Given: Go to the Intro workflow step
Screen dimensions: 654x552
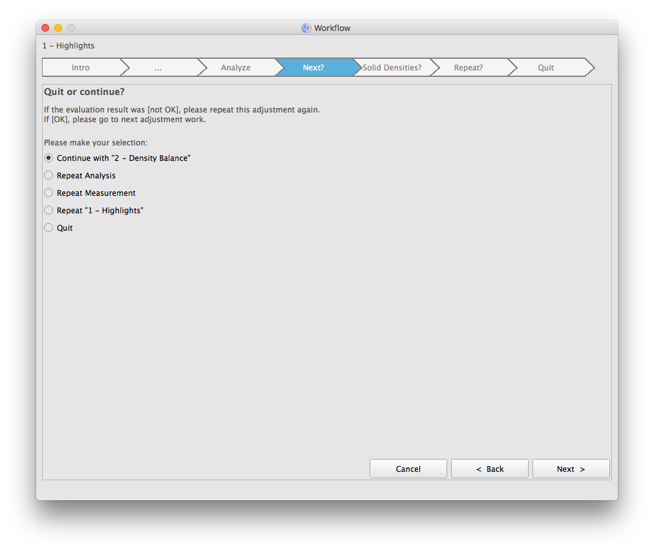Looking at the screenshot, I should [81, 68].
